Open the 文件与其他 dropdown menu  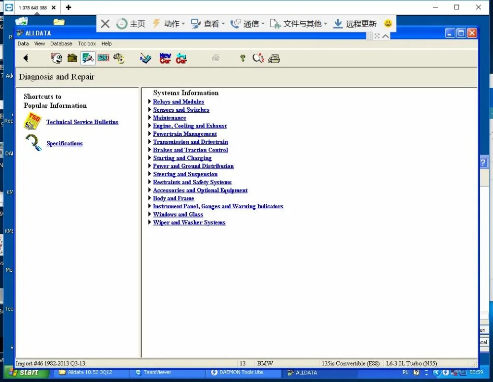[299, 24]
